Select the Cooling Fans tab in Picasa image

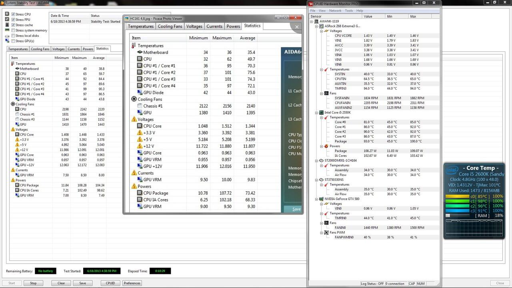pos(170,26)
